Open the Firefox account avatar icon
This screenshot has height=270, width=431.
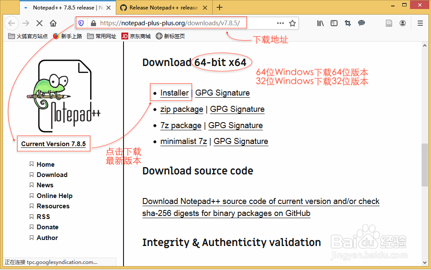tap(403, 23)
